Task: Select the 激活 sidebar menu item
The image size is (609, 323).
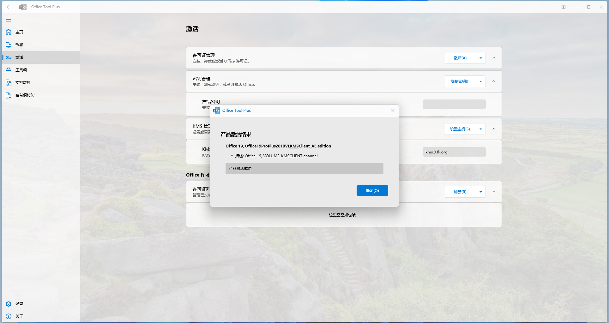Action: pyautogui.click(x=19, y=57)
